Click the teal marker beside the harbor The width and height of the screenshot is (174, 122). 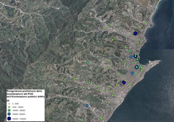[140, 66]
